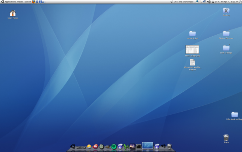The image size is (242, 152).
Task: Click the blue Help question-mark icon
Action: click(x=41, y=2)
